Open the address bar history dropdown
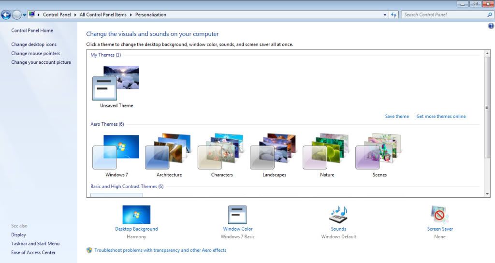This screenshot has height=263, width=495. point(385,15)
